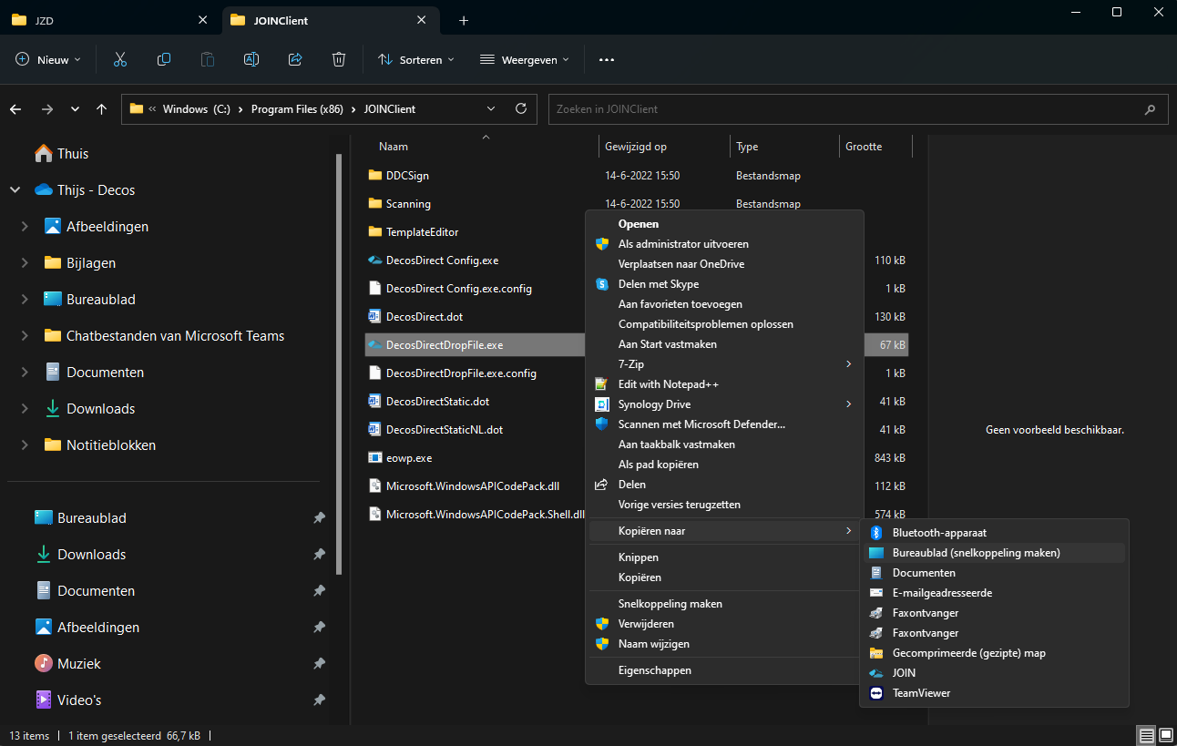Click the Rename icon in toolbar
1177x746 pixels.
click(x=251, y=59)
